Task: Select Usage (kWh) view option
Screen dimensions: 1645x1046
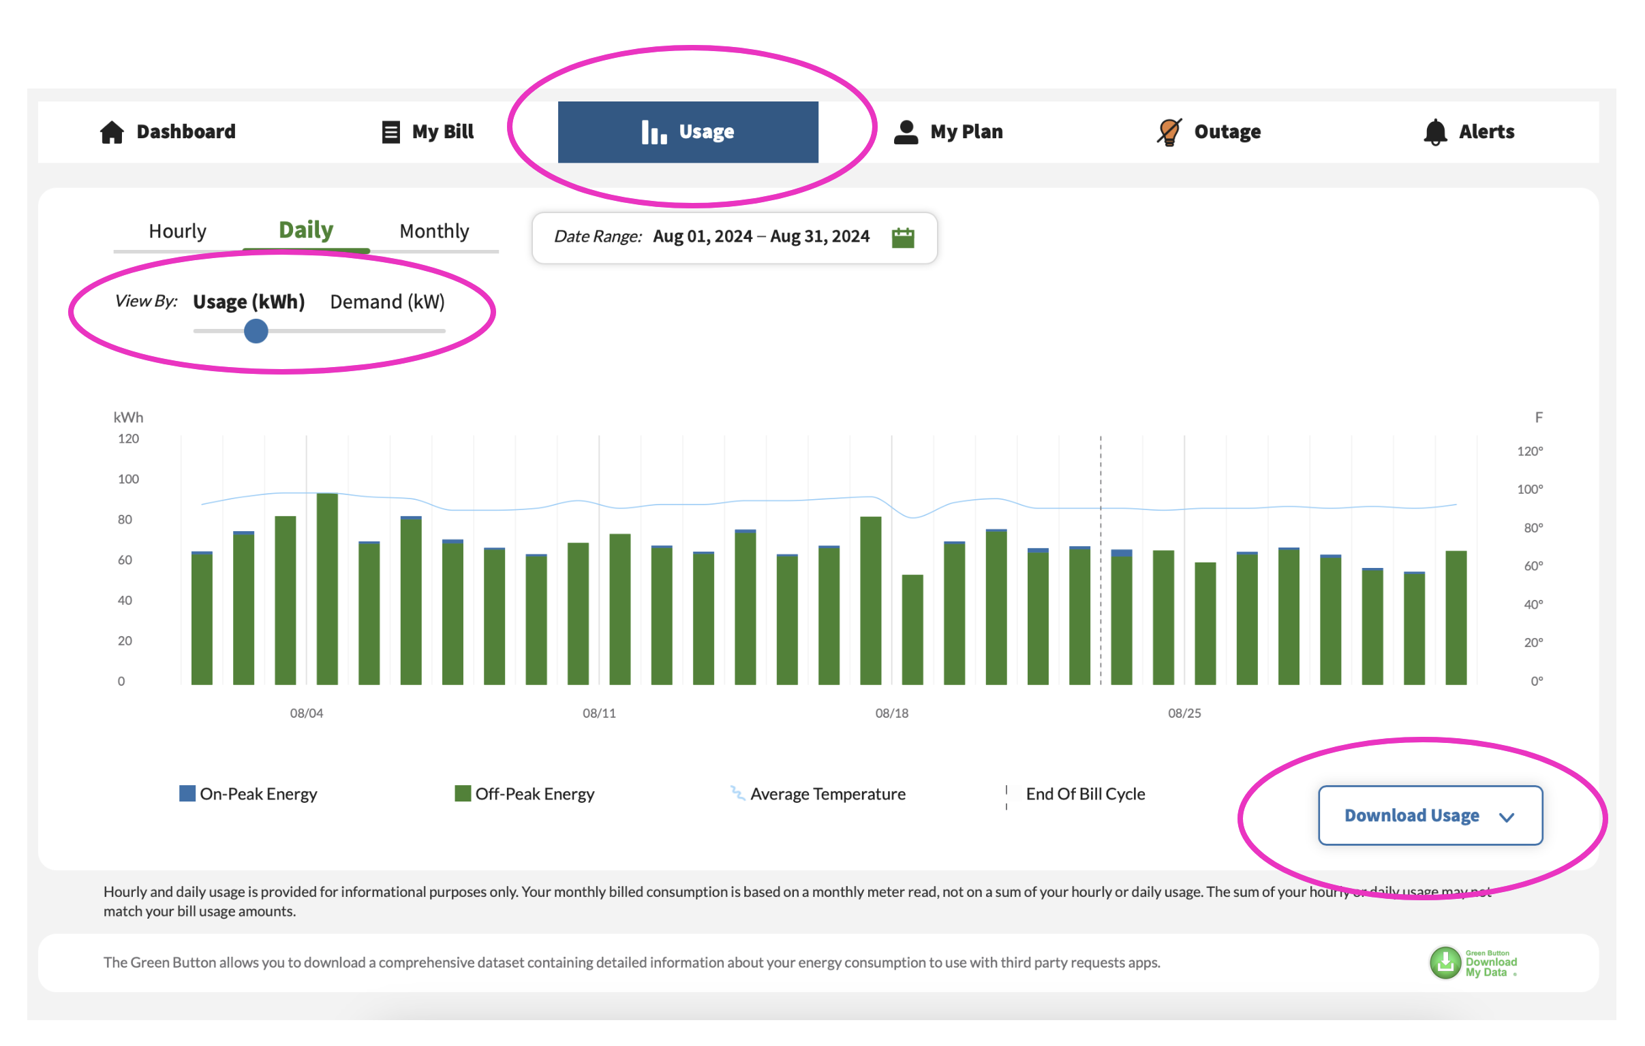Action: point(249,302)
